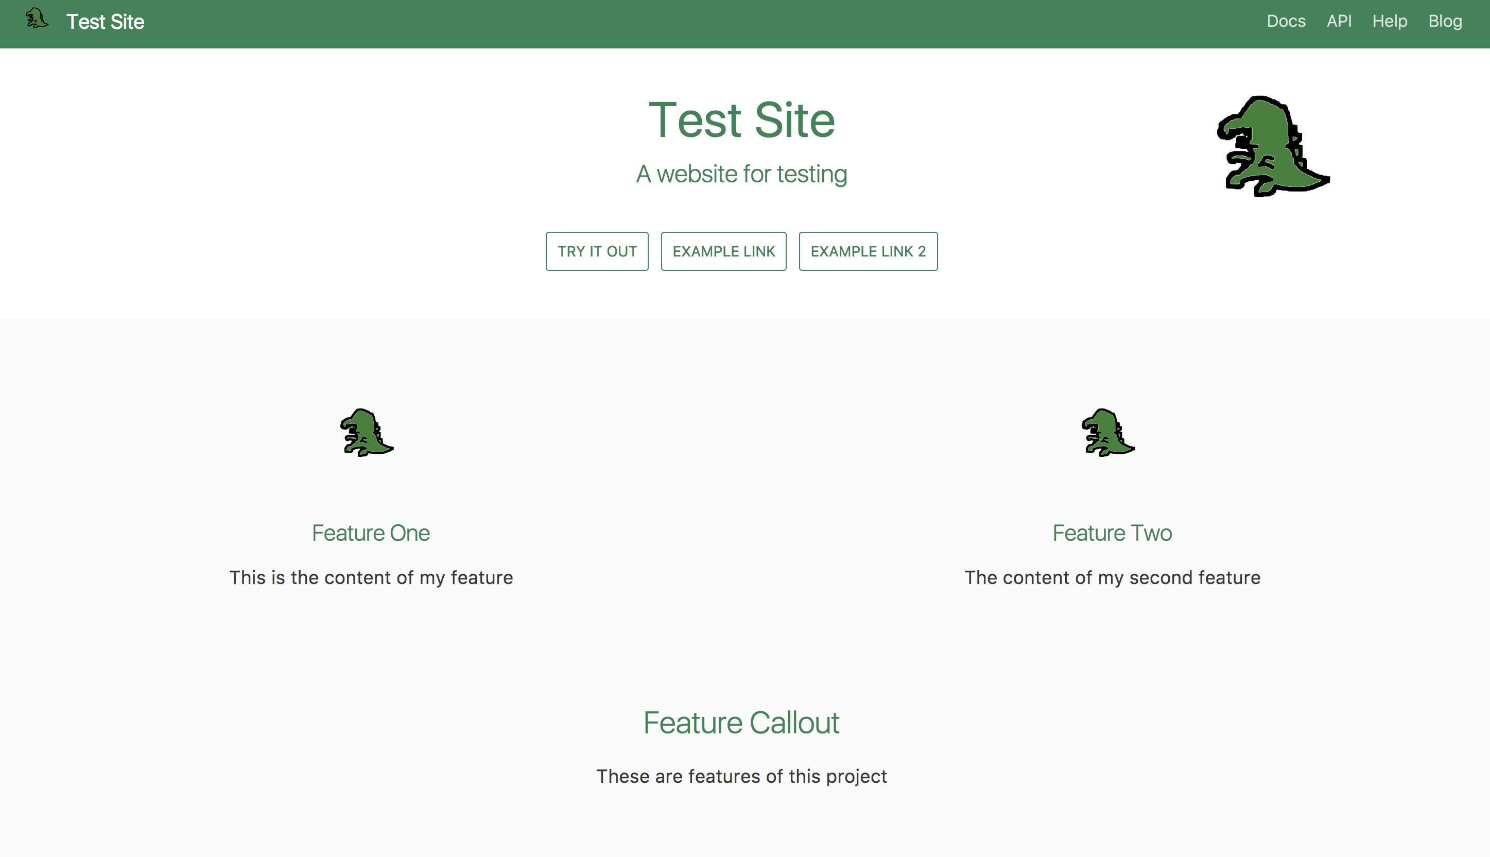This screenshot has width=1490, height=857.
Task: Click "These are features of this project" text
Action: pyautogui.click(x=741, y=776)
